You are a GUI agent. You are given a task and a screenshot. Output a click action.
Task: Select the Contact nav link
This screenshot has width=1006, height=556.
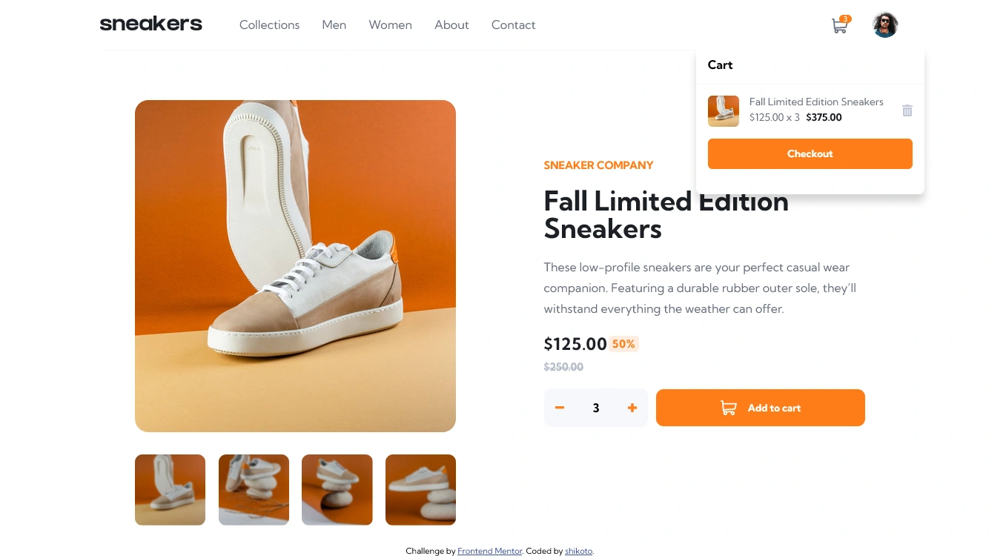[513, 25]
